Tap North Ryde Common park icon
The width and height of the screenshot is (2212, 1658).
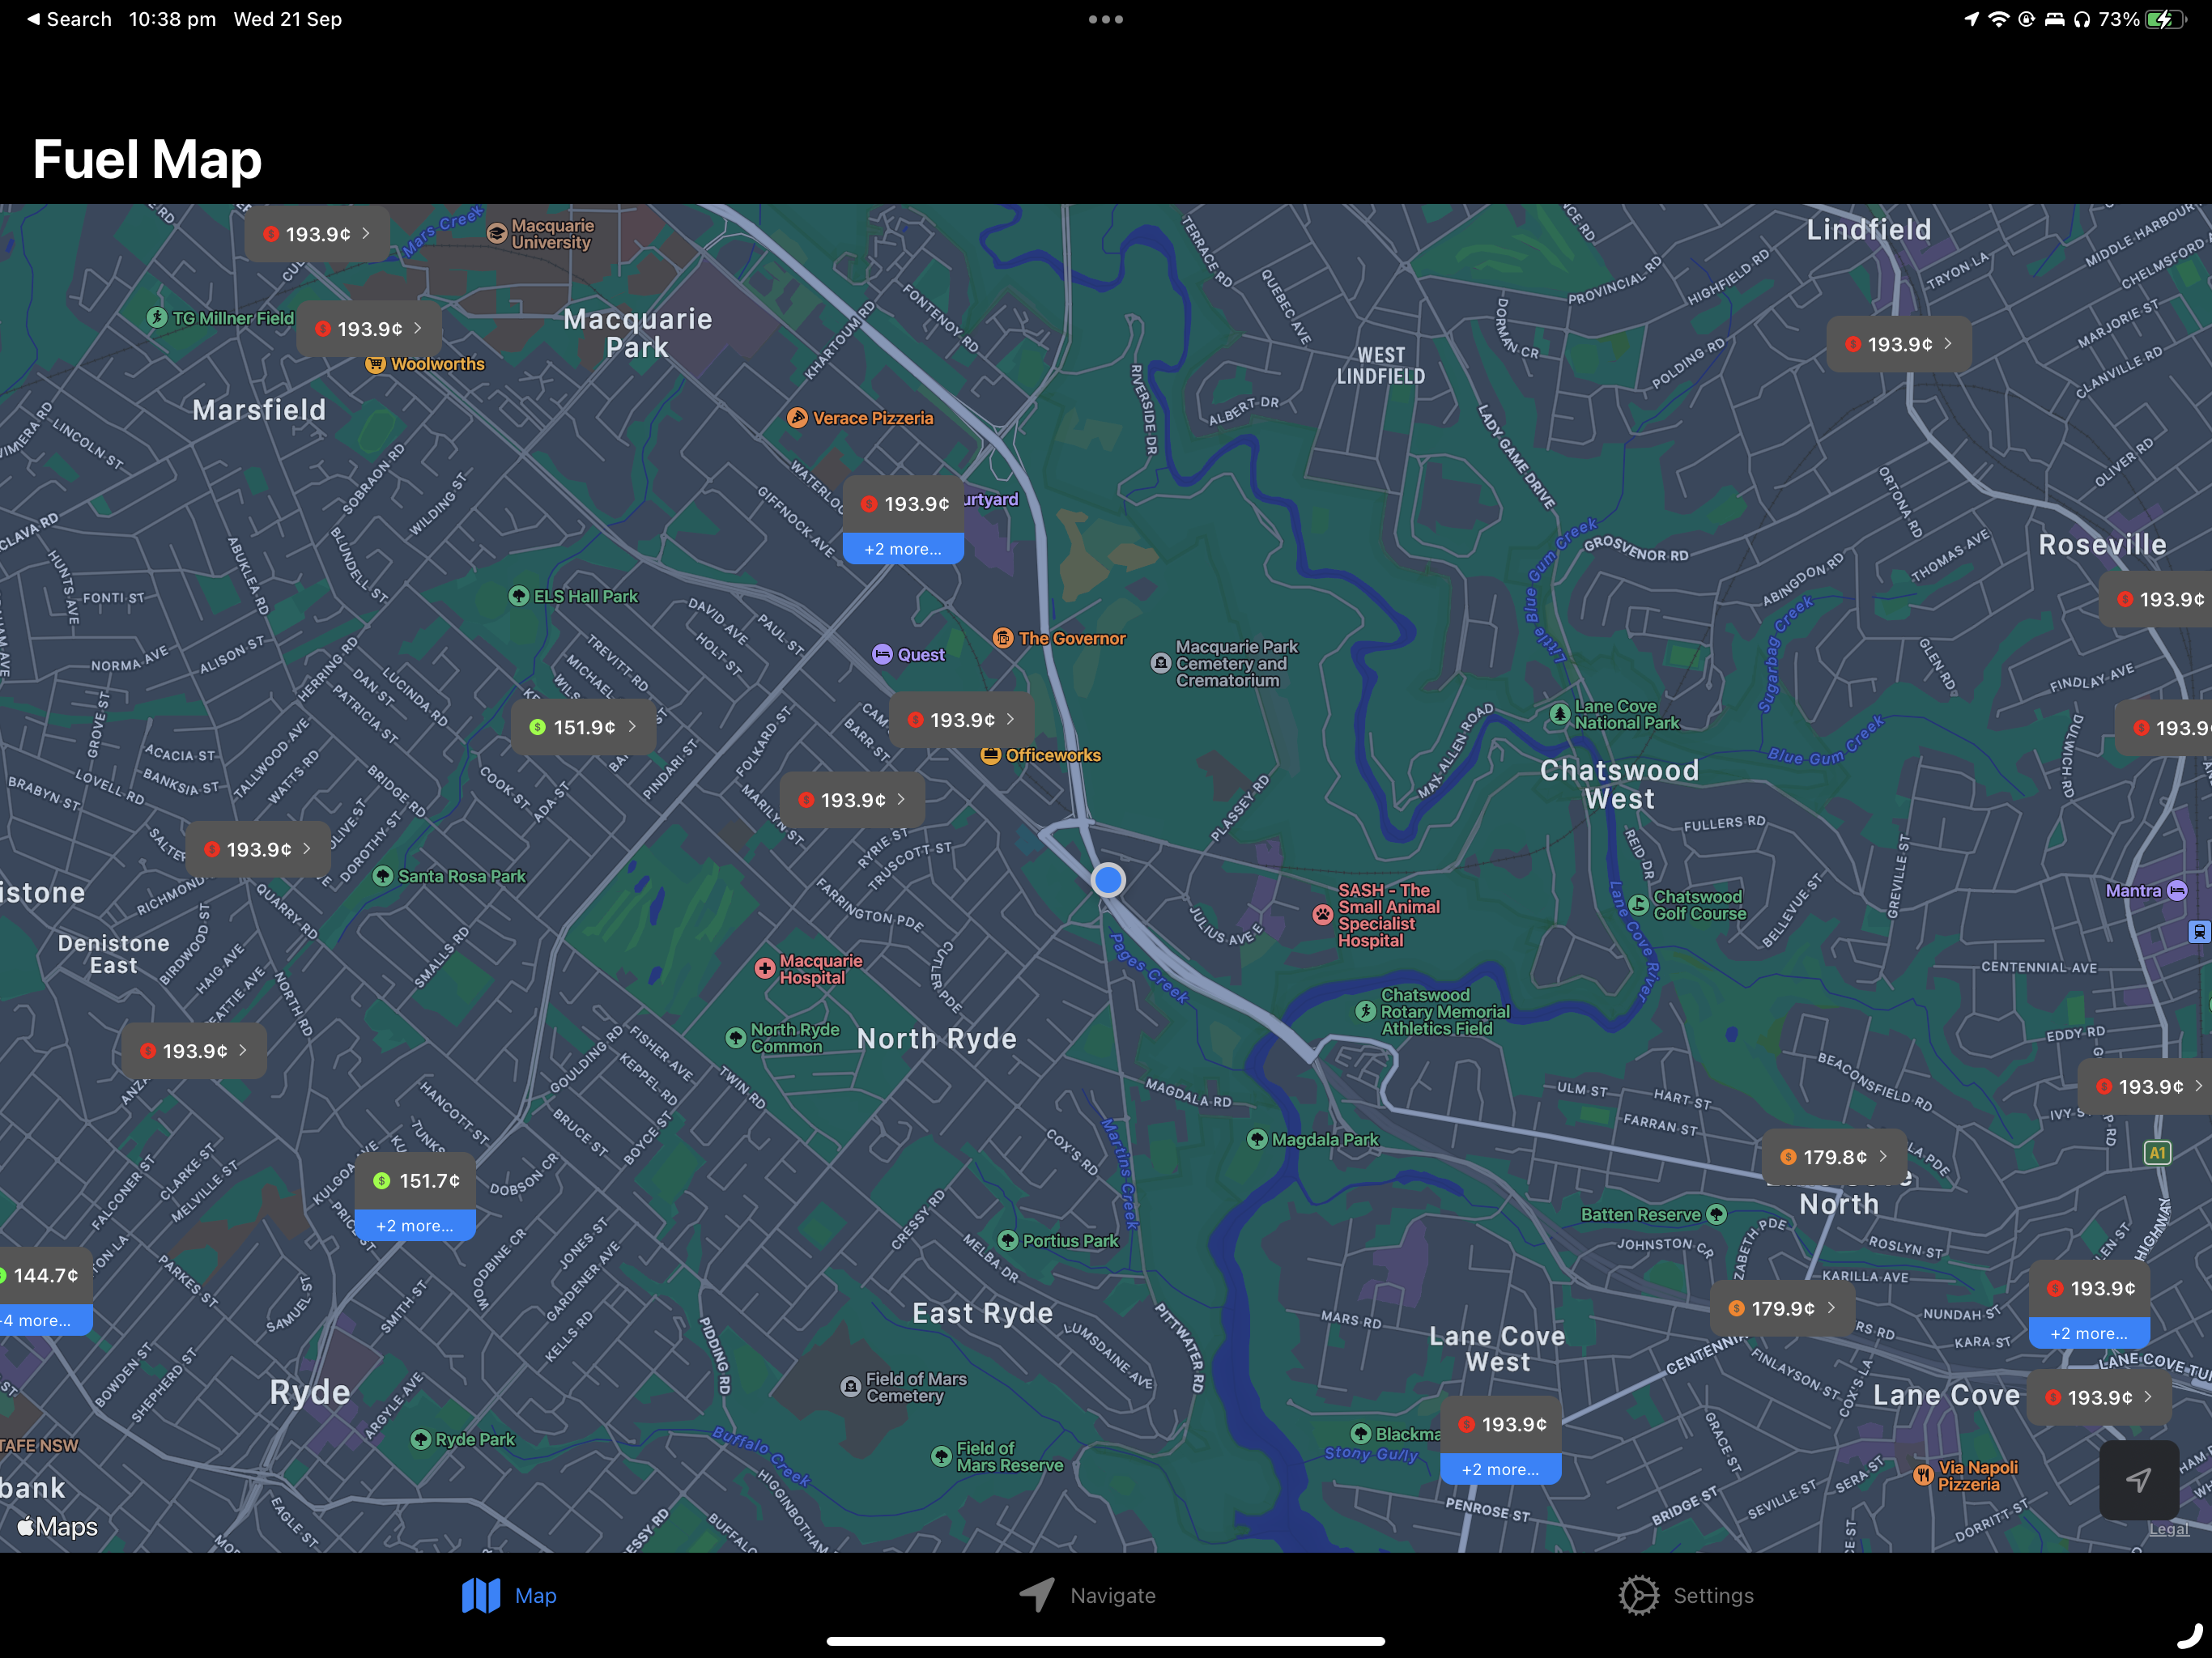coord(736,1037)
